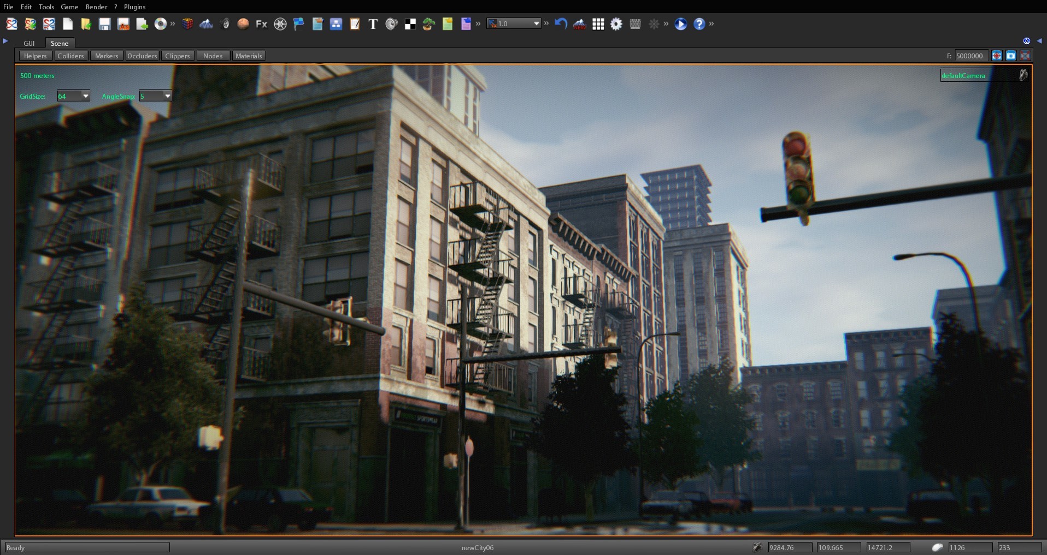Viewport: 1047px width, 555px height.
Task: Click the Materials filter button
Action: [x=249, y=56]
